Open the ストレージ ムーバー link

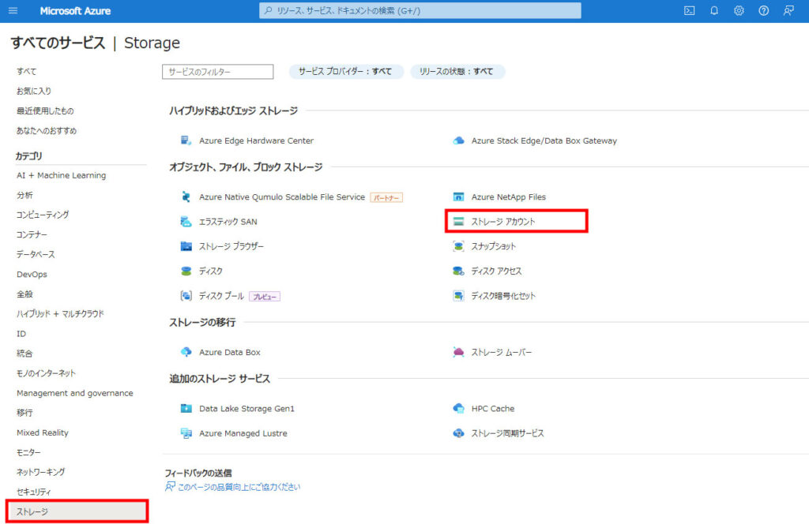pyautogui.click(x=501, y=352)
